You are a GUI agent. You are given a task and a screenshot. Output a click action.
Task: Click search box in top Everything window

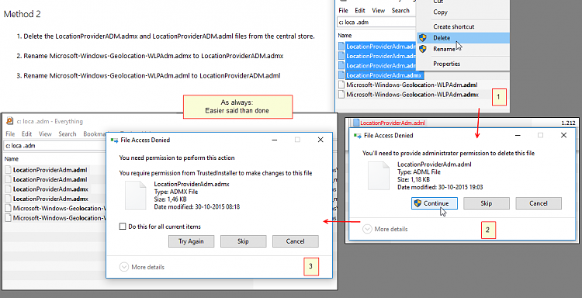click(376, 22)
